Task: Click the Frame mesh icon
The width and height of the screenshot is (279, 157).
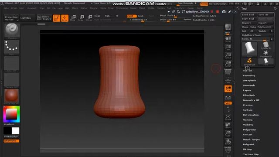Action: coord(228,118)
